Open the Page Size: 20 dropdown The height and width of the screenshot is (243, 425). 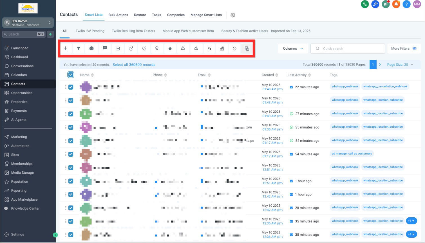[400, 65]
